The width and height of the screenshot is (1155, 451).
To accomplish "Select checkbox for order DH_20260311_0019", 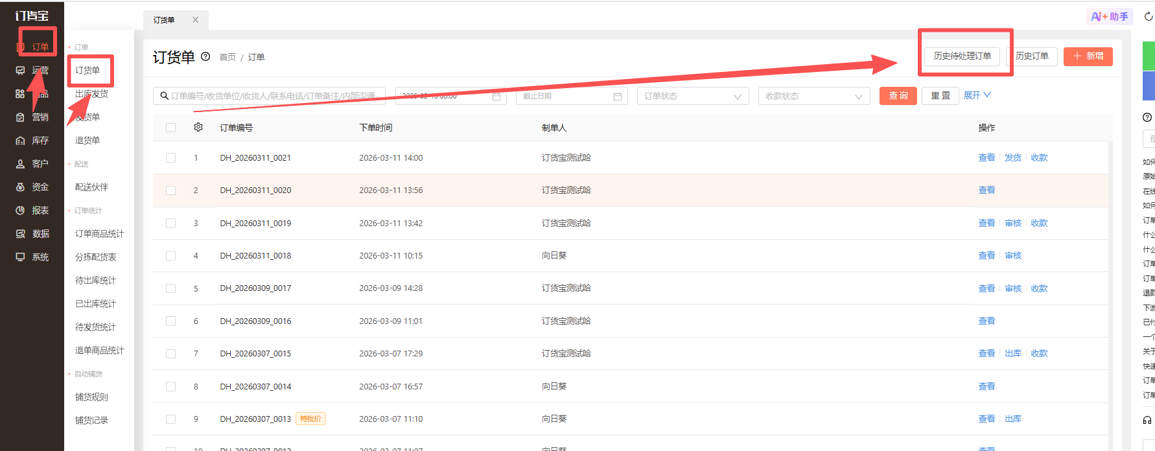I will 171,223.
